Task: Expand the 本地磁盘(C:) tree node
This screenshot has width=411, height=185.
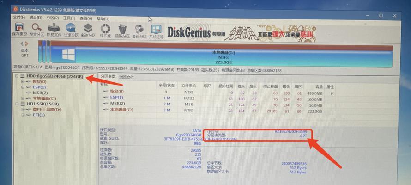Action: coord(23,99)
